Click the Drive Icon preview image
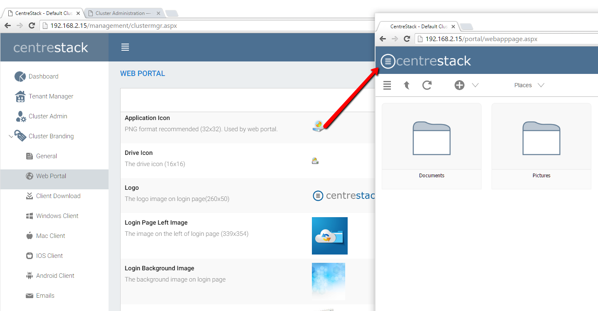 (315, 161)
